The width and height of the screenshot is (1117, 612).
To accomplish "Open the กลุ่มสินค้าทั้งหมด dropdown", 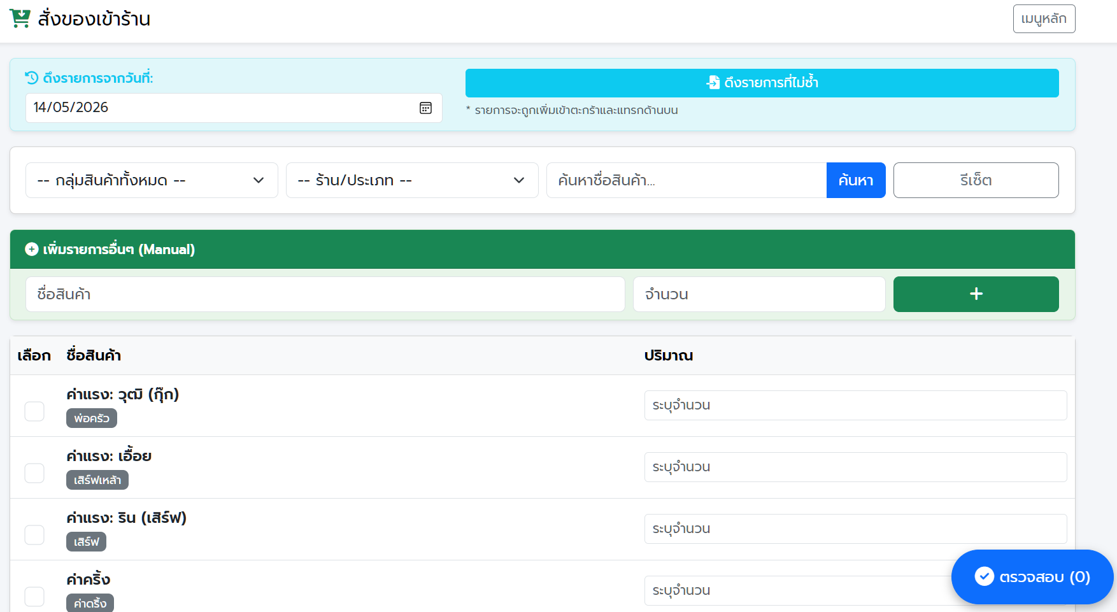I will (152, 180).
